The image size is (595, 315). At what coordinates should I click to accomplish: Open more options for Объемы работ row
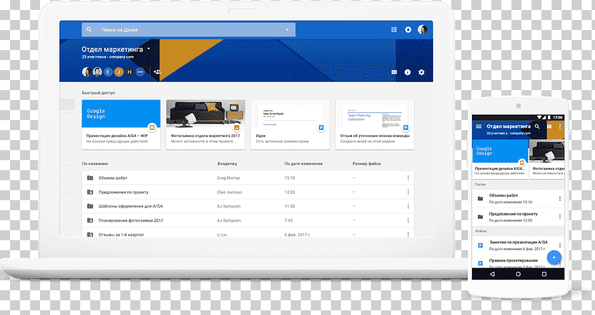[408, 178]
